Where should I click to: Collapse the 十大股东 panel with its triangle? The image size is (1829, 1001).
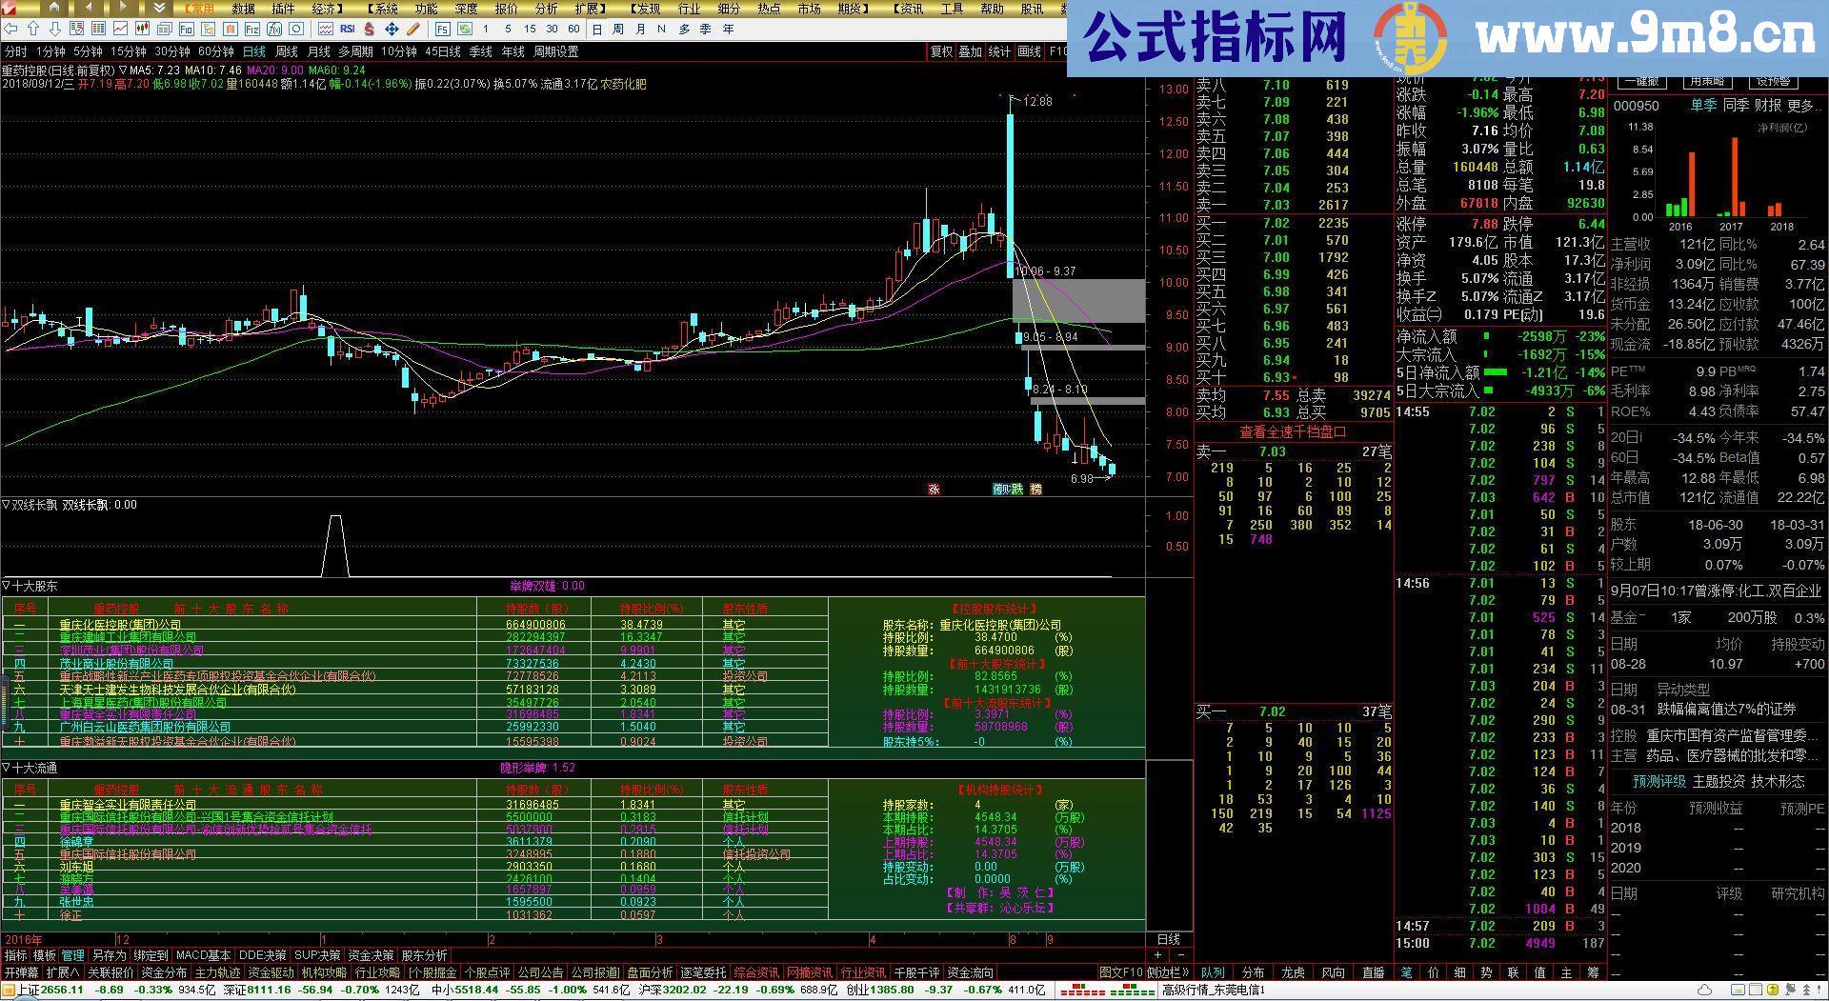pos(7,587)
